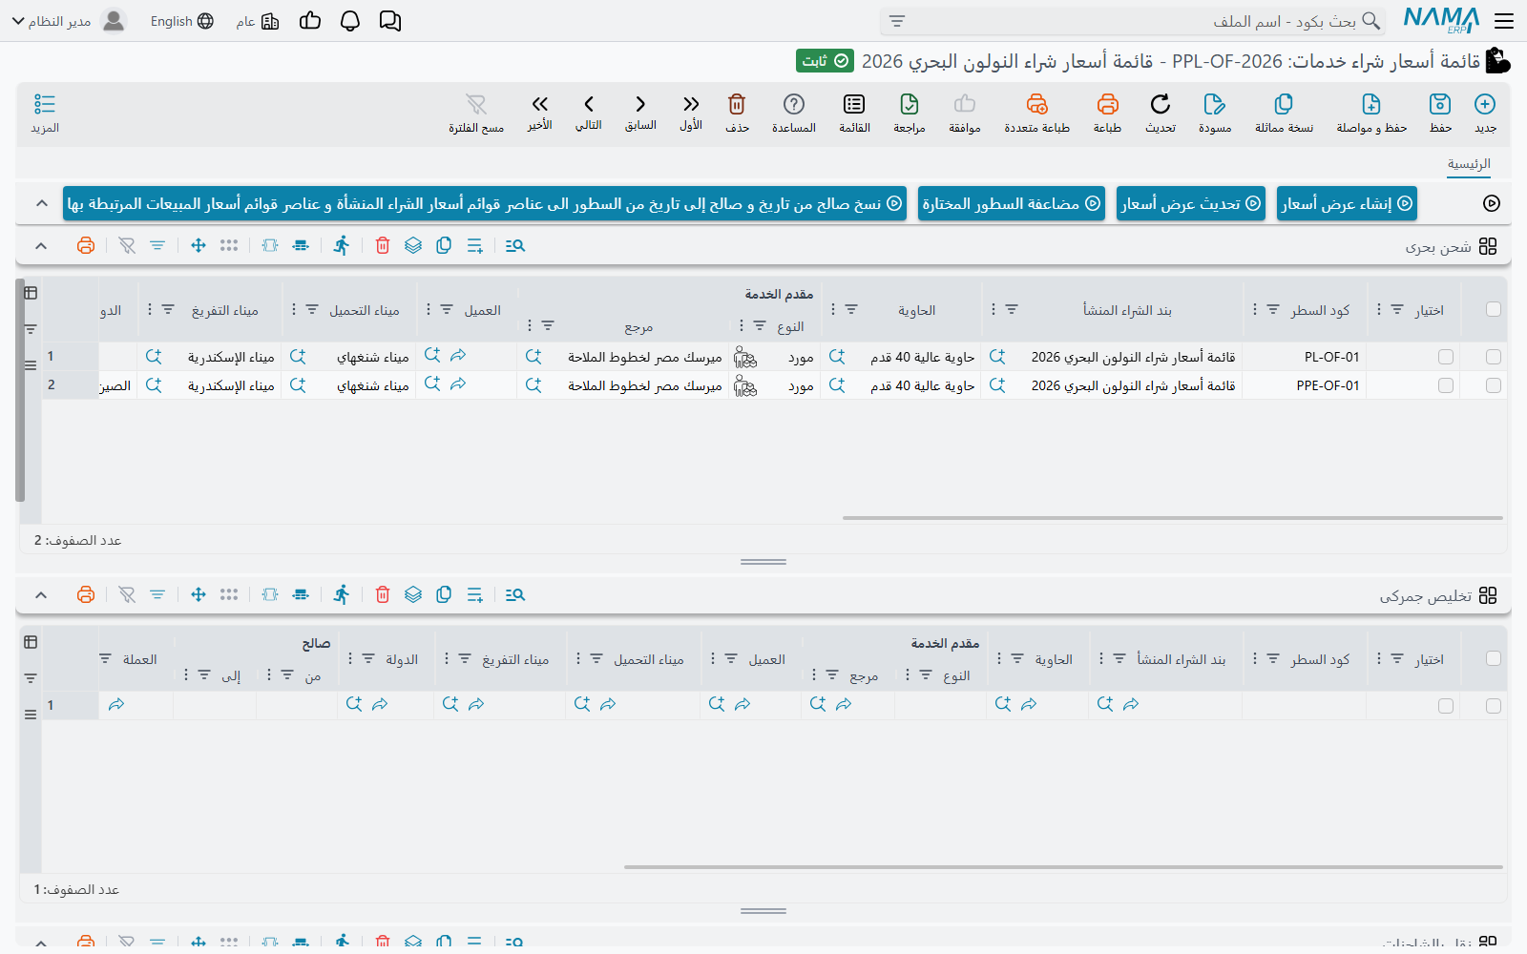This screenshot has width=1527, height=954.
Task: Click the نسخ صالح من تاريخ button
Action: 485,203
